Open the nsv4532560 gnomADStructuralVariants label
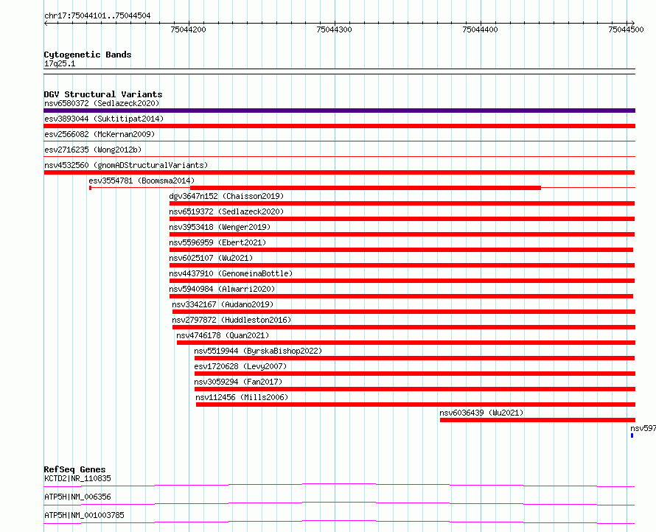 pos(125,165)
